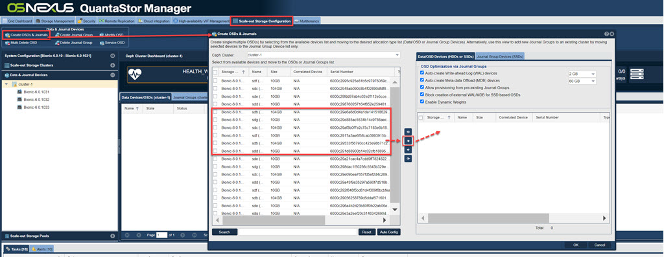Switch to Journal Group Devices (SSDs) tab
Image resolution: width=664 pixels, height=257 pixels.
point(500,56)
